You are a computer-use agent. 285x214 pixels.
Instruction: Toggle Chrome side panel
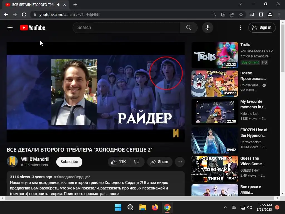coord(261,14)
